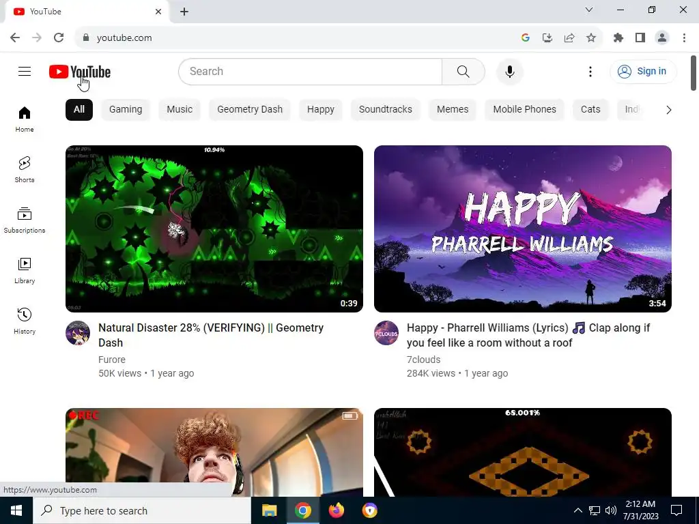Select the Soundtracks filter chip

386,110
